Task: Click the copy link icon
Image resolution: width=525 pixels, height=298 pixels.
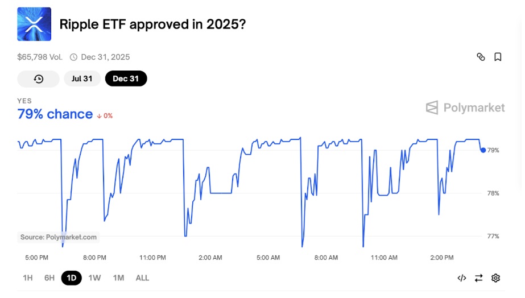Action: pyautogui.click(x=481, y=57)
